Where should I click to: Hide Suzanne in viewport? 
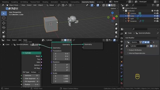155,21
